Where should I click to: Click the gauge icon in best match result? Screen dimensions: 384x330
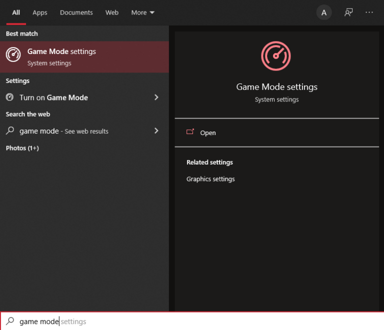13,54
